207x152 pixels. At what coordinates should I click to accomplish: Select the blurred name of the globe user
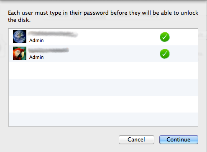[x=53, y=34]
